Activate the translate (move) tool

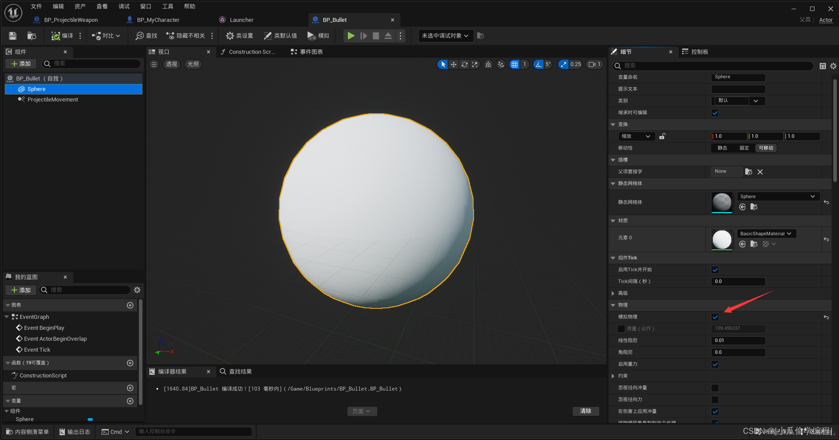pyautogui.click(x=453, y=64)
